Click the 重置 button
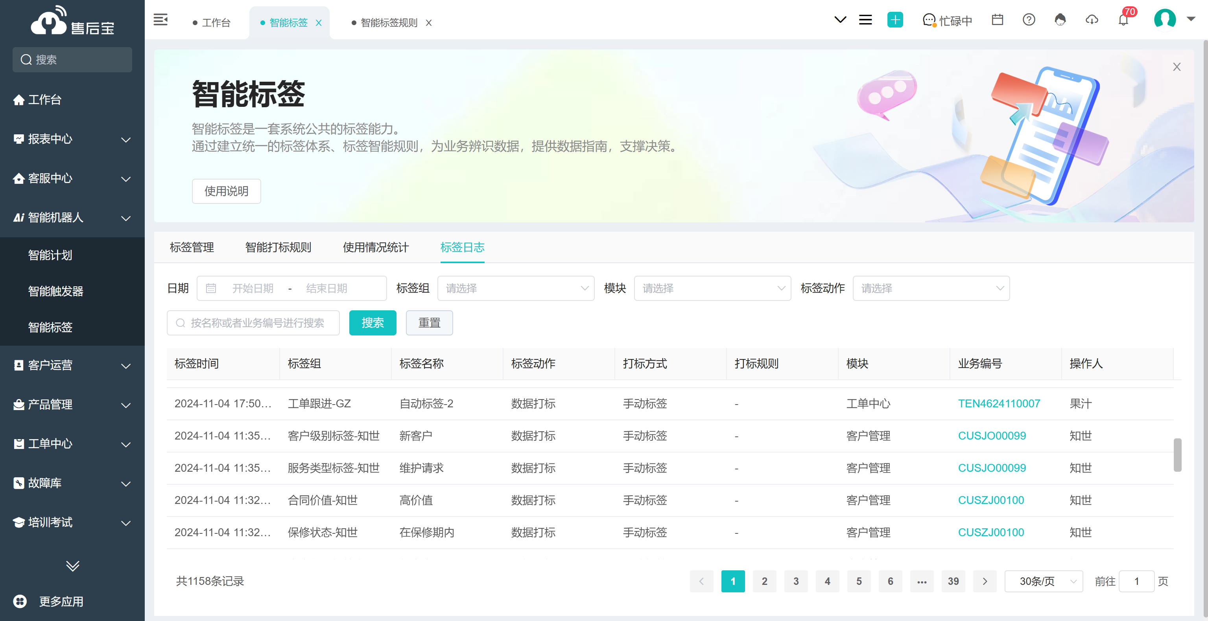Screen dimensions: 1208x621 (x=429, y=323)
